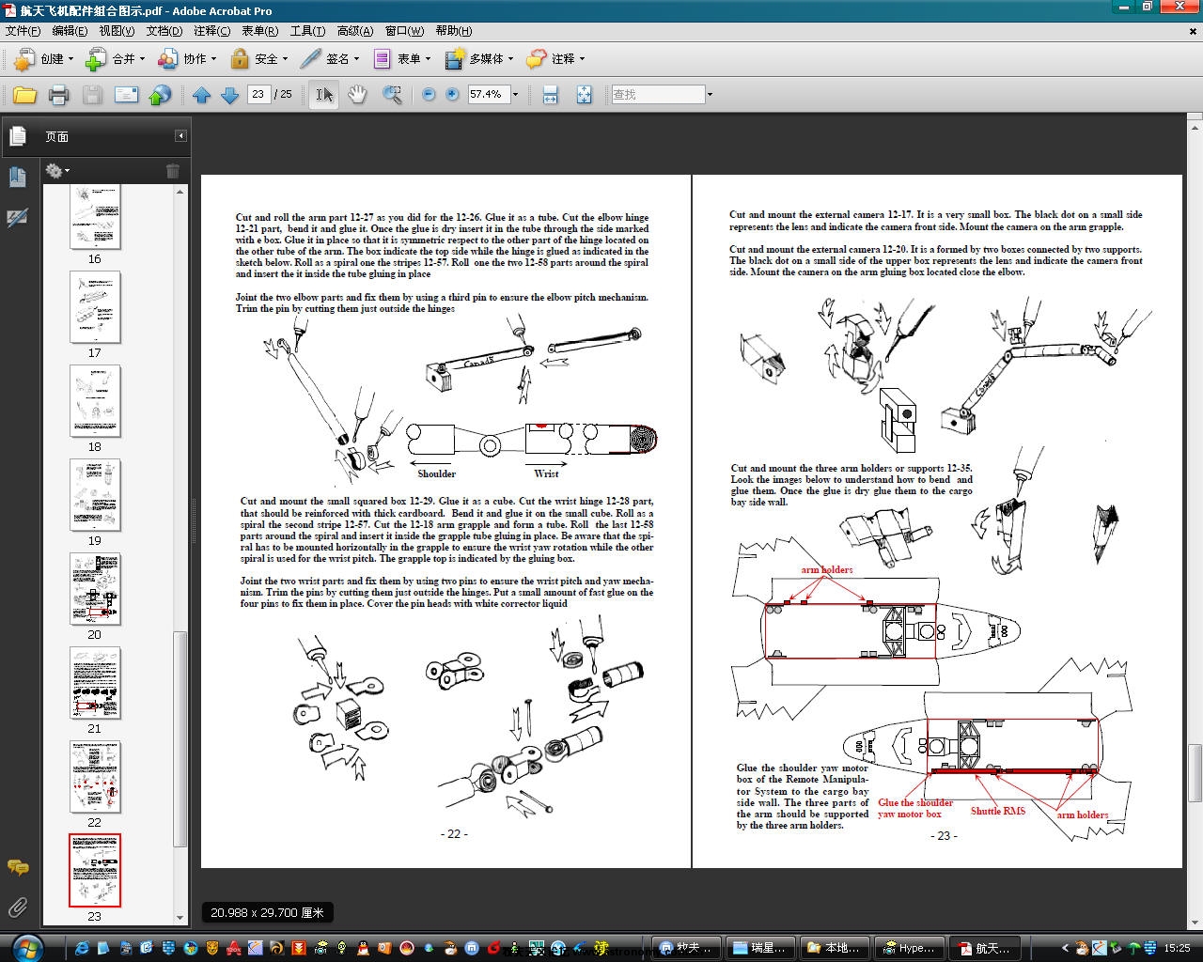This screenshot has width=1203, height=962.
Task: Select page 17 thumbnail
Action: 95,307
